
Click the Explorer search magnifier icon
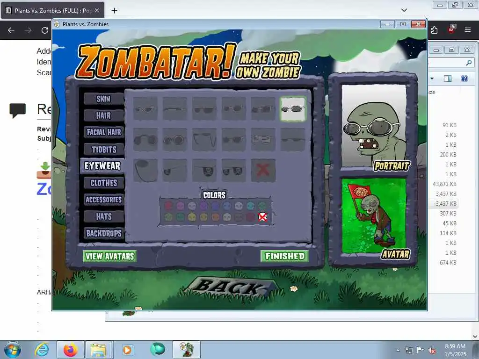(469, 63)
